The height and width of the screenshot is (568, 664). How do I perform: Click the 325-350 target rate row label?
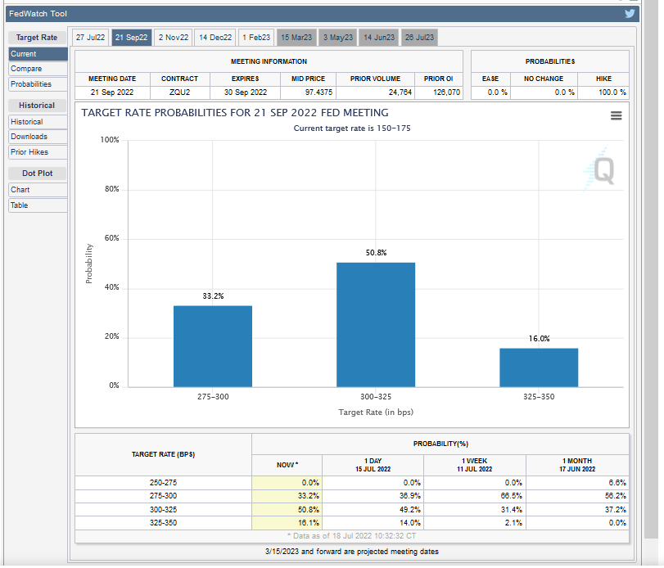tap(163, 523)
